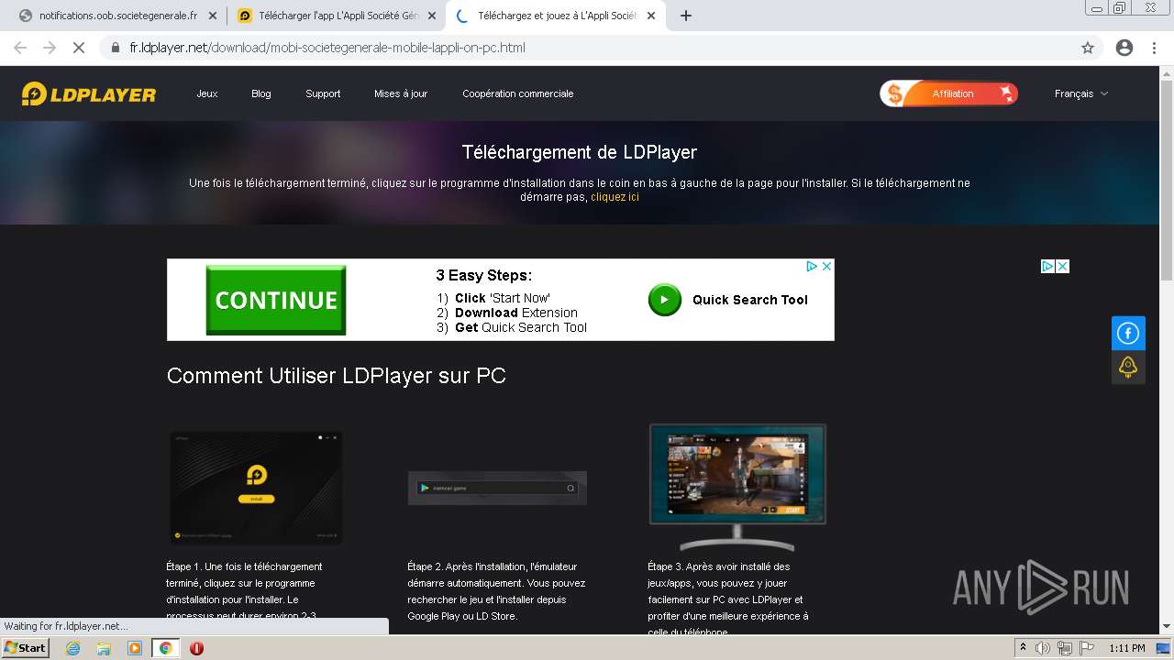Open the Facebook share side icon

(1128, 333)
